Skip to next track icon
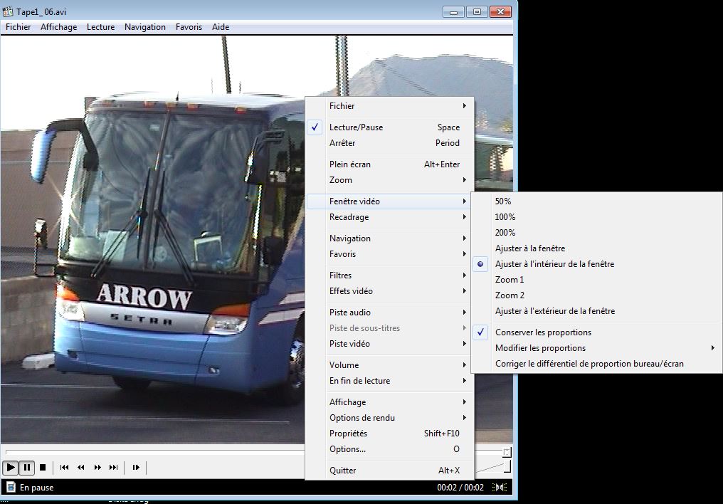The width and height of the screenshot is (723, 504). 114,468
